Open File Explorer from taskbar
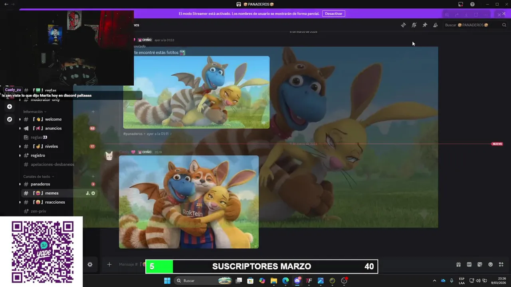The image size is (511, 287). coord(274,281)
